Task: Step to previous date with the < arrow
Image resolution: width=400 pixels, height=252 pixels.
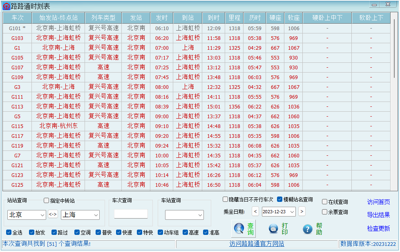Action: coord(255,212)
